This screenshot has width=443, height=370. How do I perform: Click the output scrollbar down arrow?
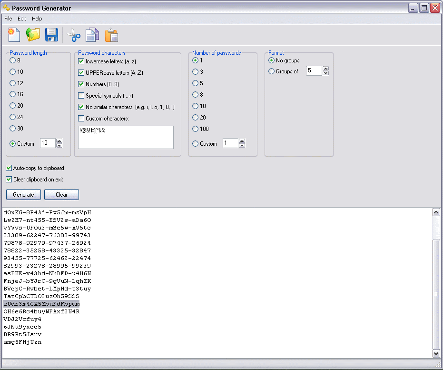click(x=436, y=353)
